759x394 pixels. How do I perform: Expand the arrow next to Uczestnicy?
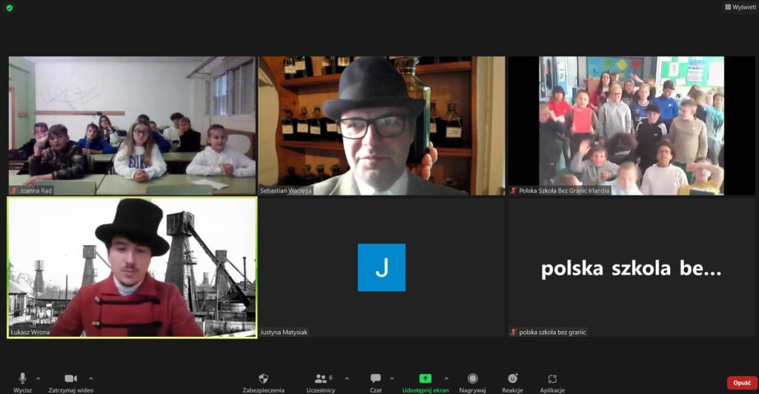pyautogui.click(x=347, y=378)
